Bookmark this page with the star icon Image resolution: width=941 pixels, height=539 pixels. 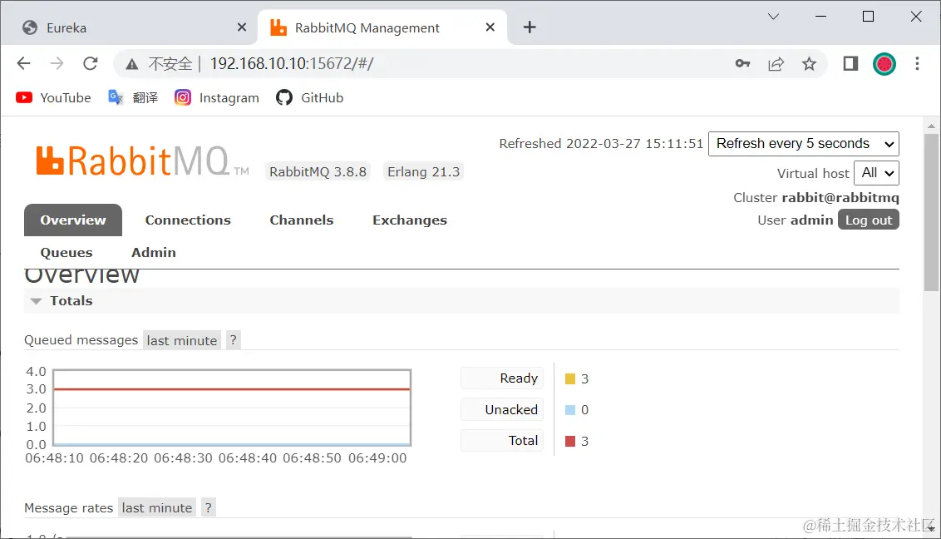(809, 63)
